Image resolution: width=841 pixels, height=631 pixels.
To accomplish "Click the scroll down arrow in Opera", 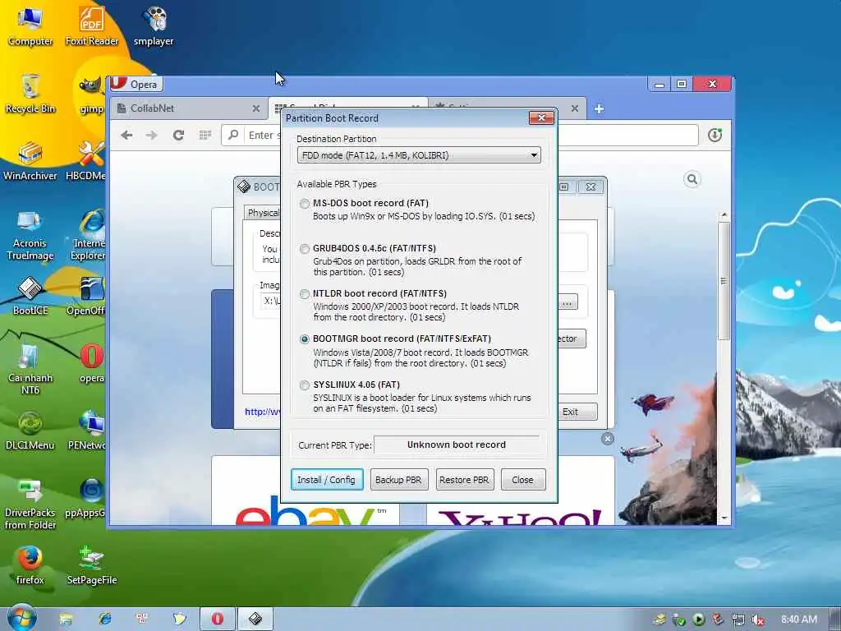I will [x=724, y=518].
